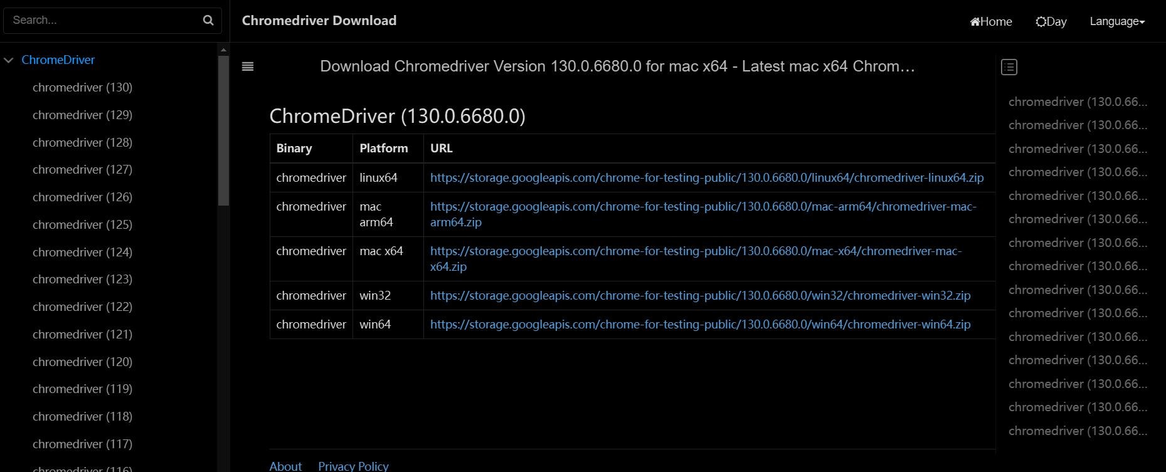Select chromedriver (125) in sidebar
This screenshot has height=472, width=1166.
tap(82, 224)
